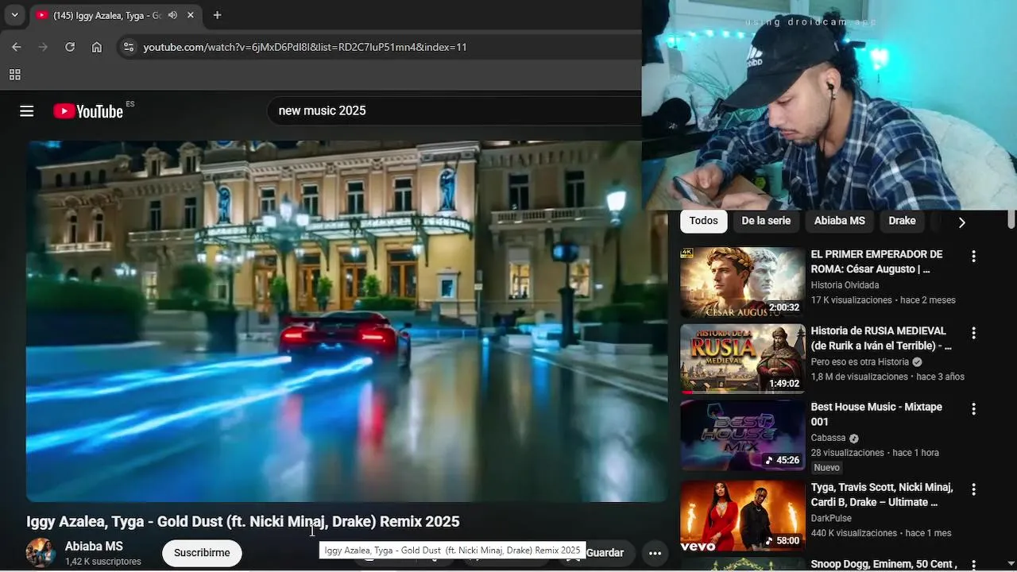Image resolution: width=1017 pixels, height=572 pixels.
Task: Open title Best House Music - Mixtape 001
Action: 876,414
